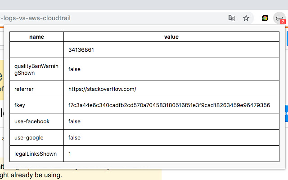Select the 'value' column header
288x180 pixels.
(171, 37)
